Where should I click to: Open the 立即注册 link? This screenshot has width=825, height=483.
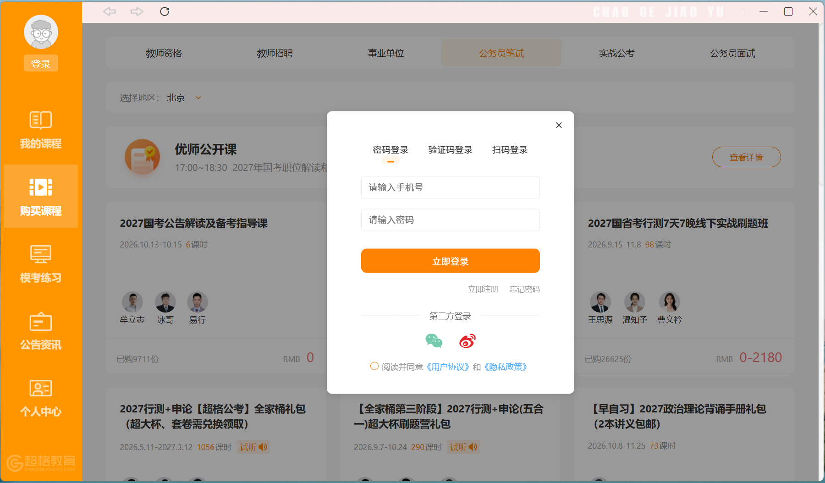483,289
